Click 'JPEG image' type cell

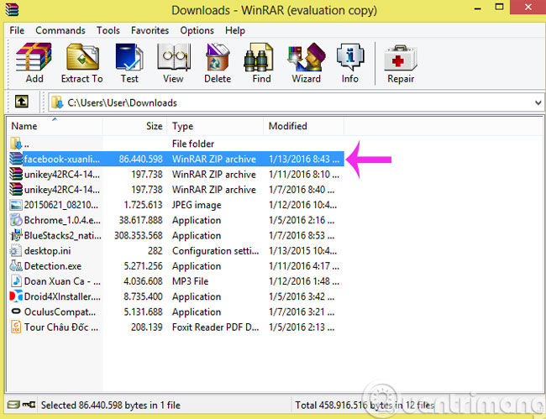click(197, 205)
